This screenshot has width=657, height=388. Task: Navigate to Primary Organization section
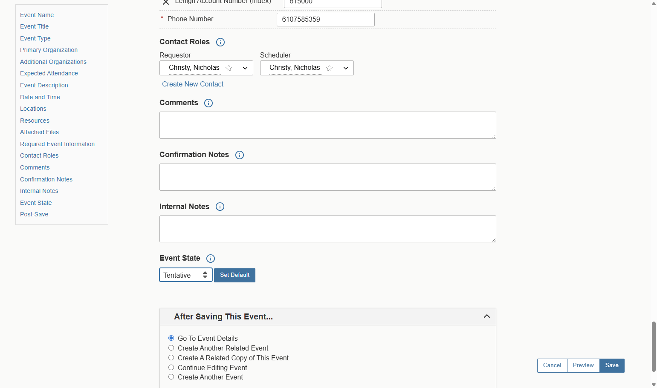pos(49,50)
